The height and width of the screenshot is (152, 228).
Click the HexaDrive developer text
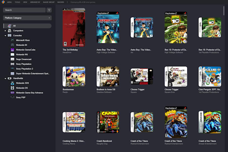pos(67,53)
